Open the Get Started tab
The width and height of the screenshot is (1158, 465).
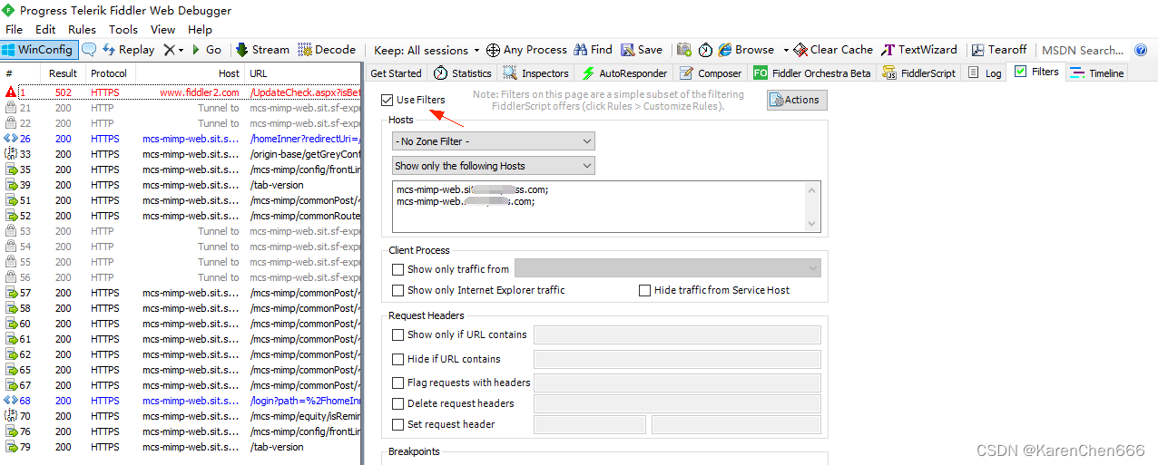point(396,73)
